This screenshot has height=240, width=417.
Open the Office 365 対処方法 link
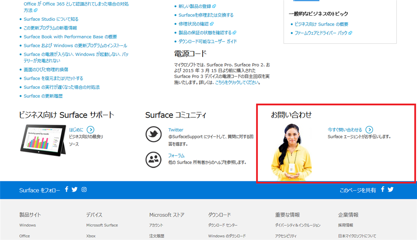[76, 7]
